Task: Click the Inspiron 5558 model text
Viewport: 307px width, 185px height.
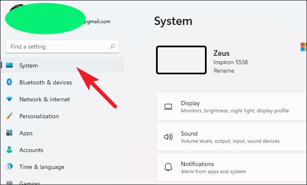Action: 230,62
